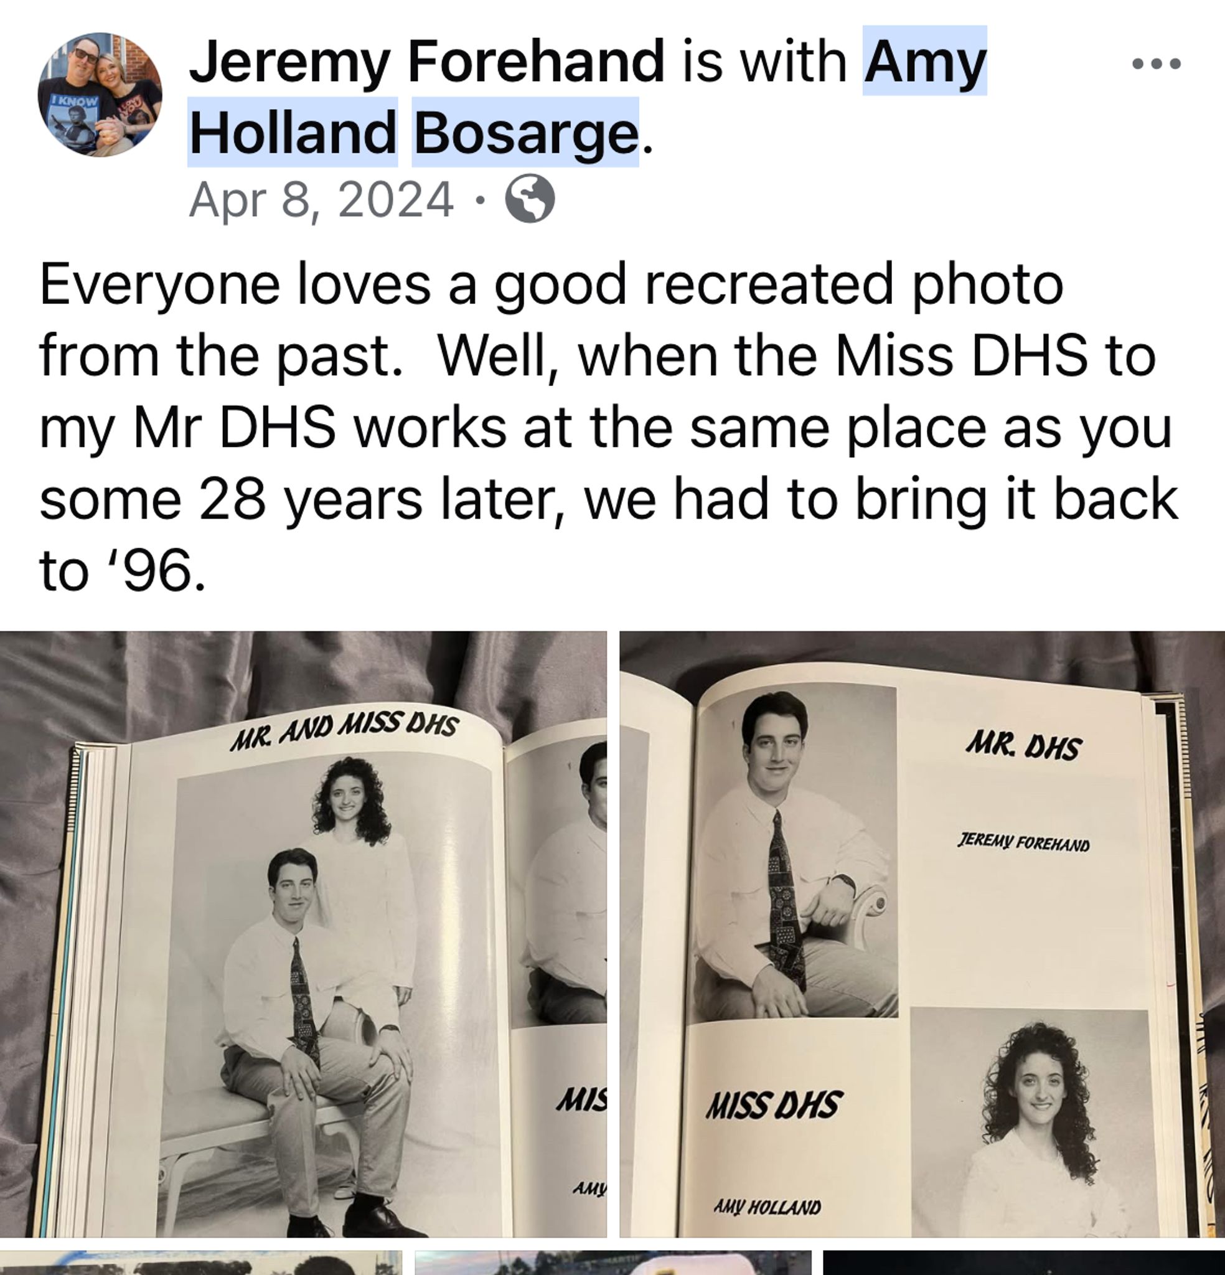Viewport: 1225px width, 1275px height.
Task: Open the three-dot post options menu
Action: [1156, 64]
